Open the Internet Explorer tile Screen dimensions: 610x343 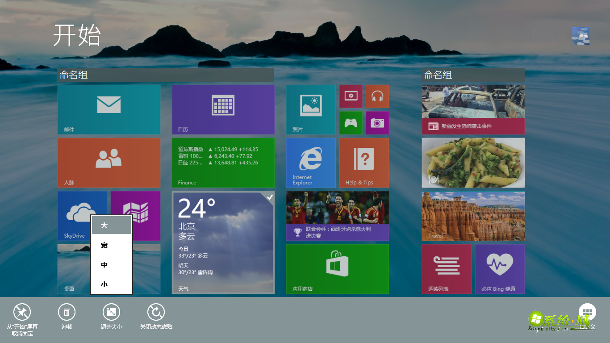click(310, 162)
